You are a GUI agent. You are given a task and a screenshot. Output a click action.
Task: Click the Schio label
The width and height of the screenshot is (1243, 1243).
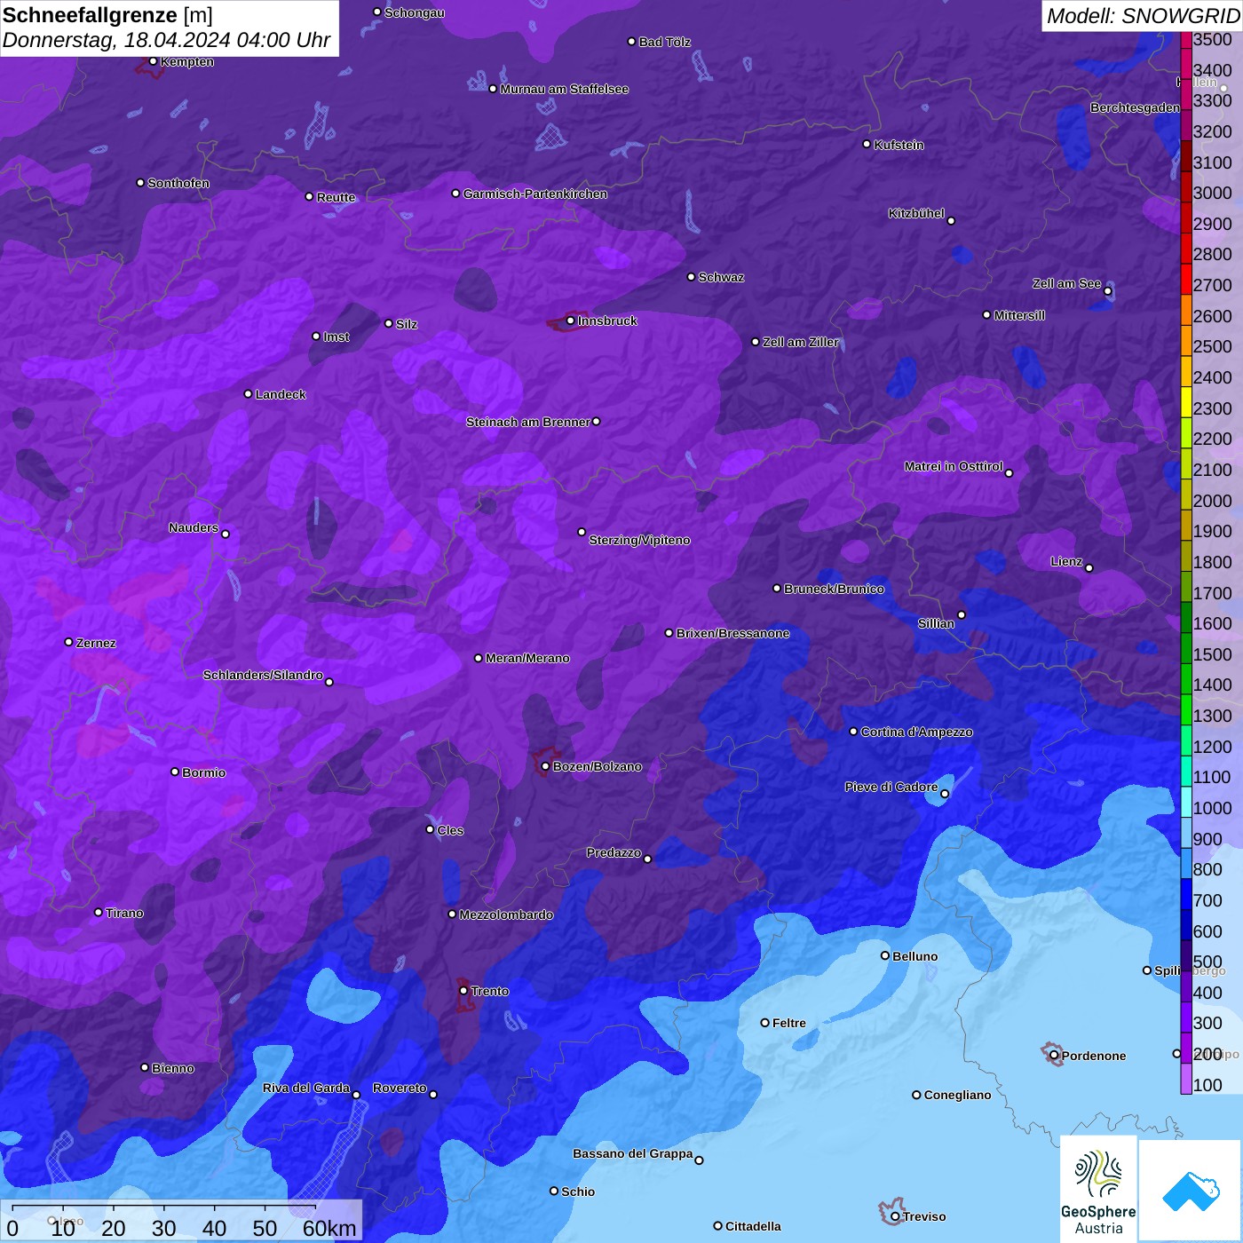tap(578, 1192)
